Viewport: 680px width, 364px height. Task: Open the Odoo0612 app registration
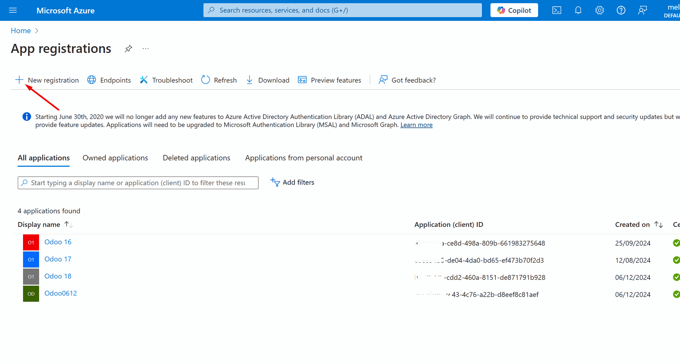coord(61,293)
